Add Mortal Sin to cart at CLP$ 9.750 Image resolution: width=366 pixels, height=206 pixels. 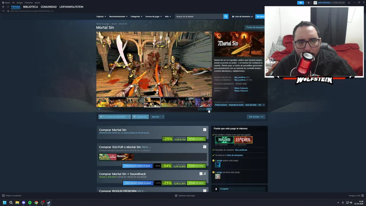[x=196, y=139]
